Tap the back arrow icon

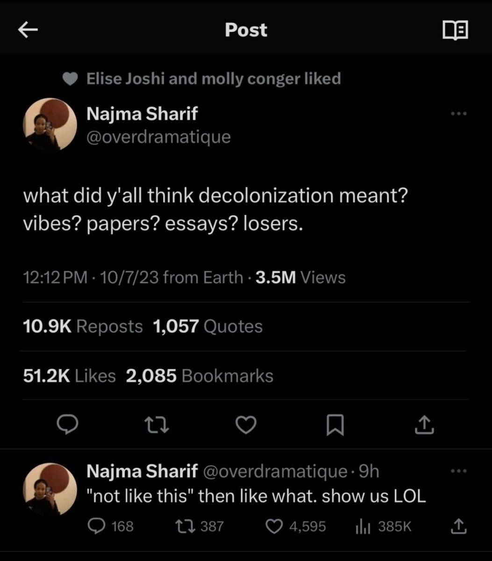tap(28, 30)
